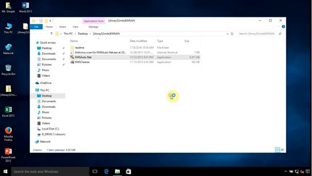Open Word 2013 desktop shortcut
Viewport: 312px width, 176px height.
[x=25, y=7]
